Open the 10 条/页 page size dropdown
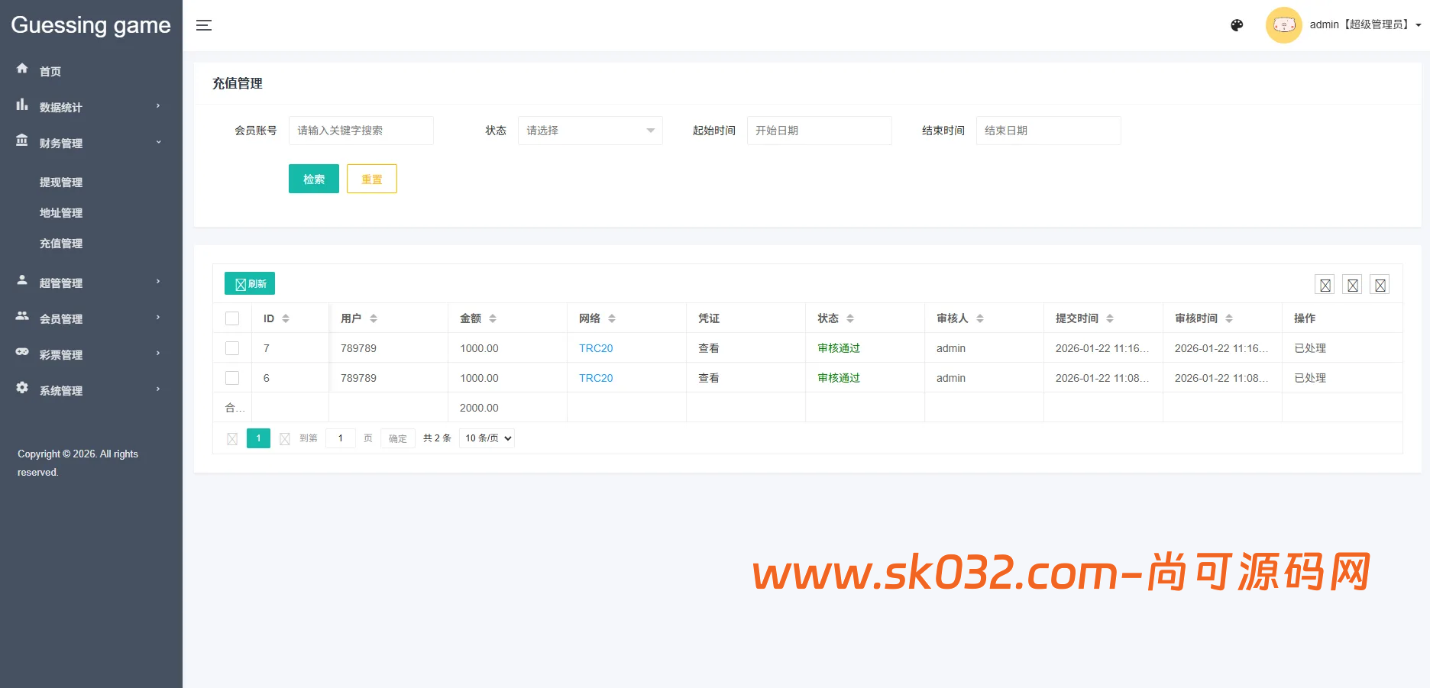The image size is (1430, 688). point(487,438)
